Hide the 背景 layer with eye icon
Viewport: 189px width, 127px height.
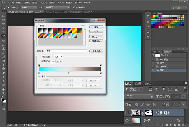127,120
